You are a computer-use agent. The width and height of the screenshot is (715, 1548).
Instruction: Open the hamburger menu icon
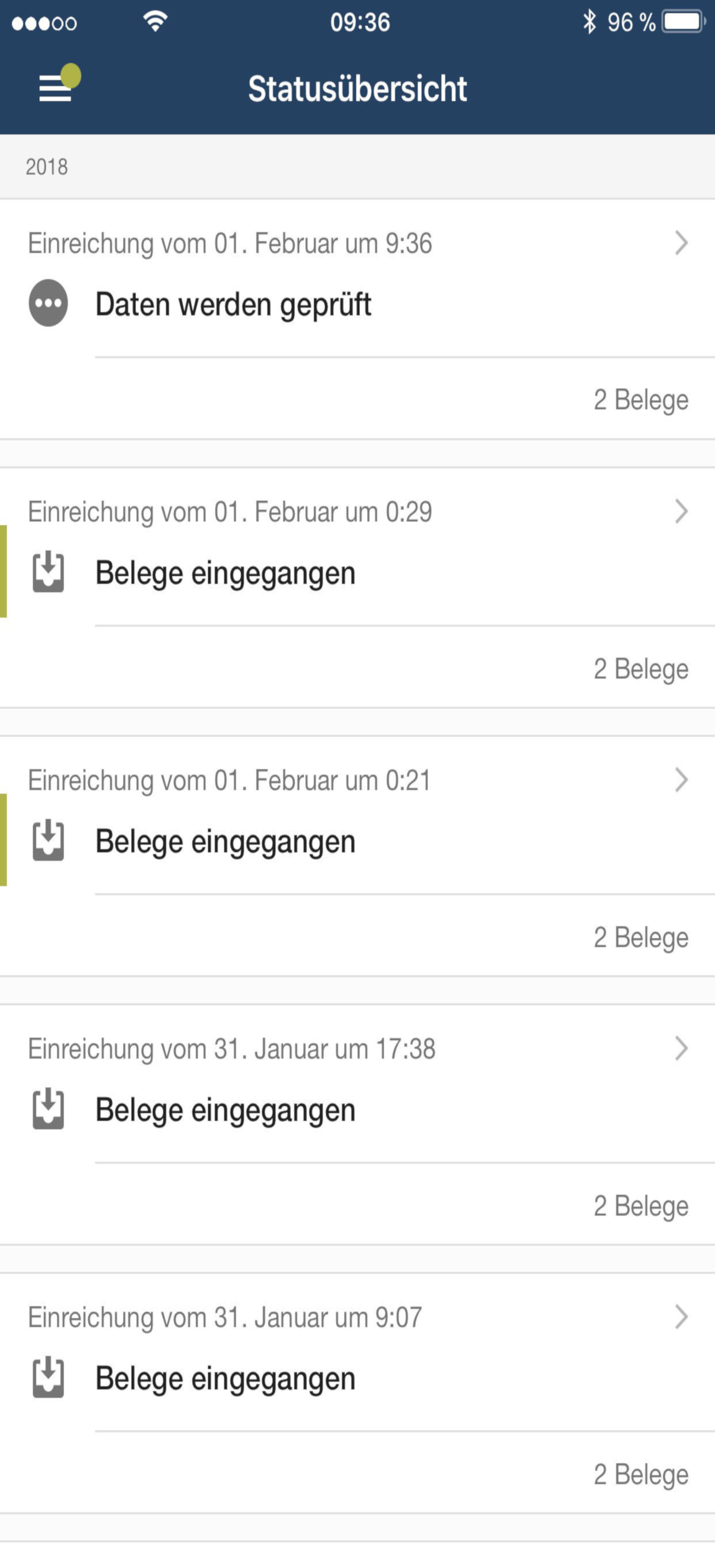click(55, 88)
